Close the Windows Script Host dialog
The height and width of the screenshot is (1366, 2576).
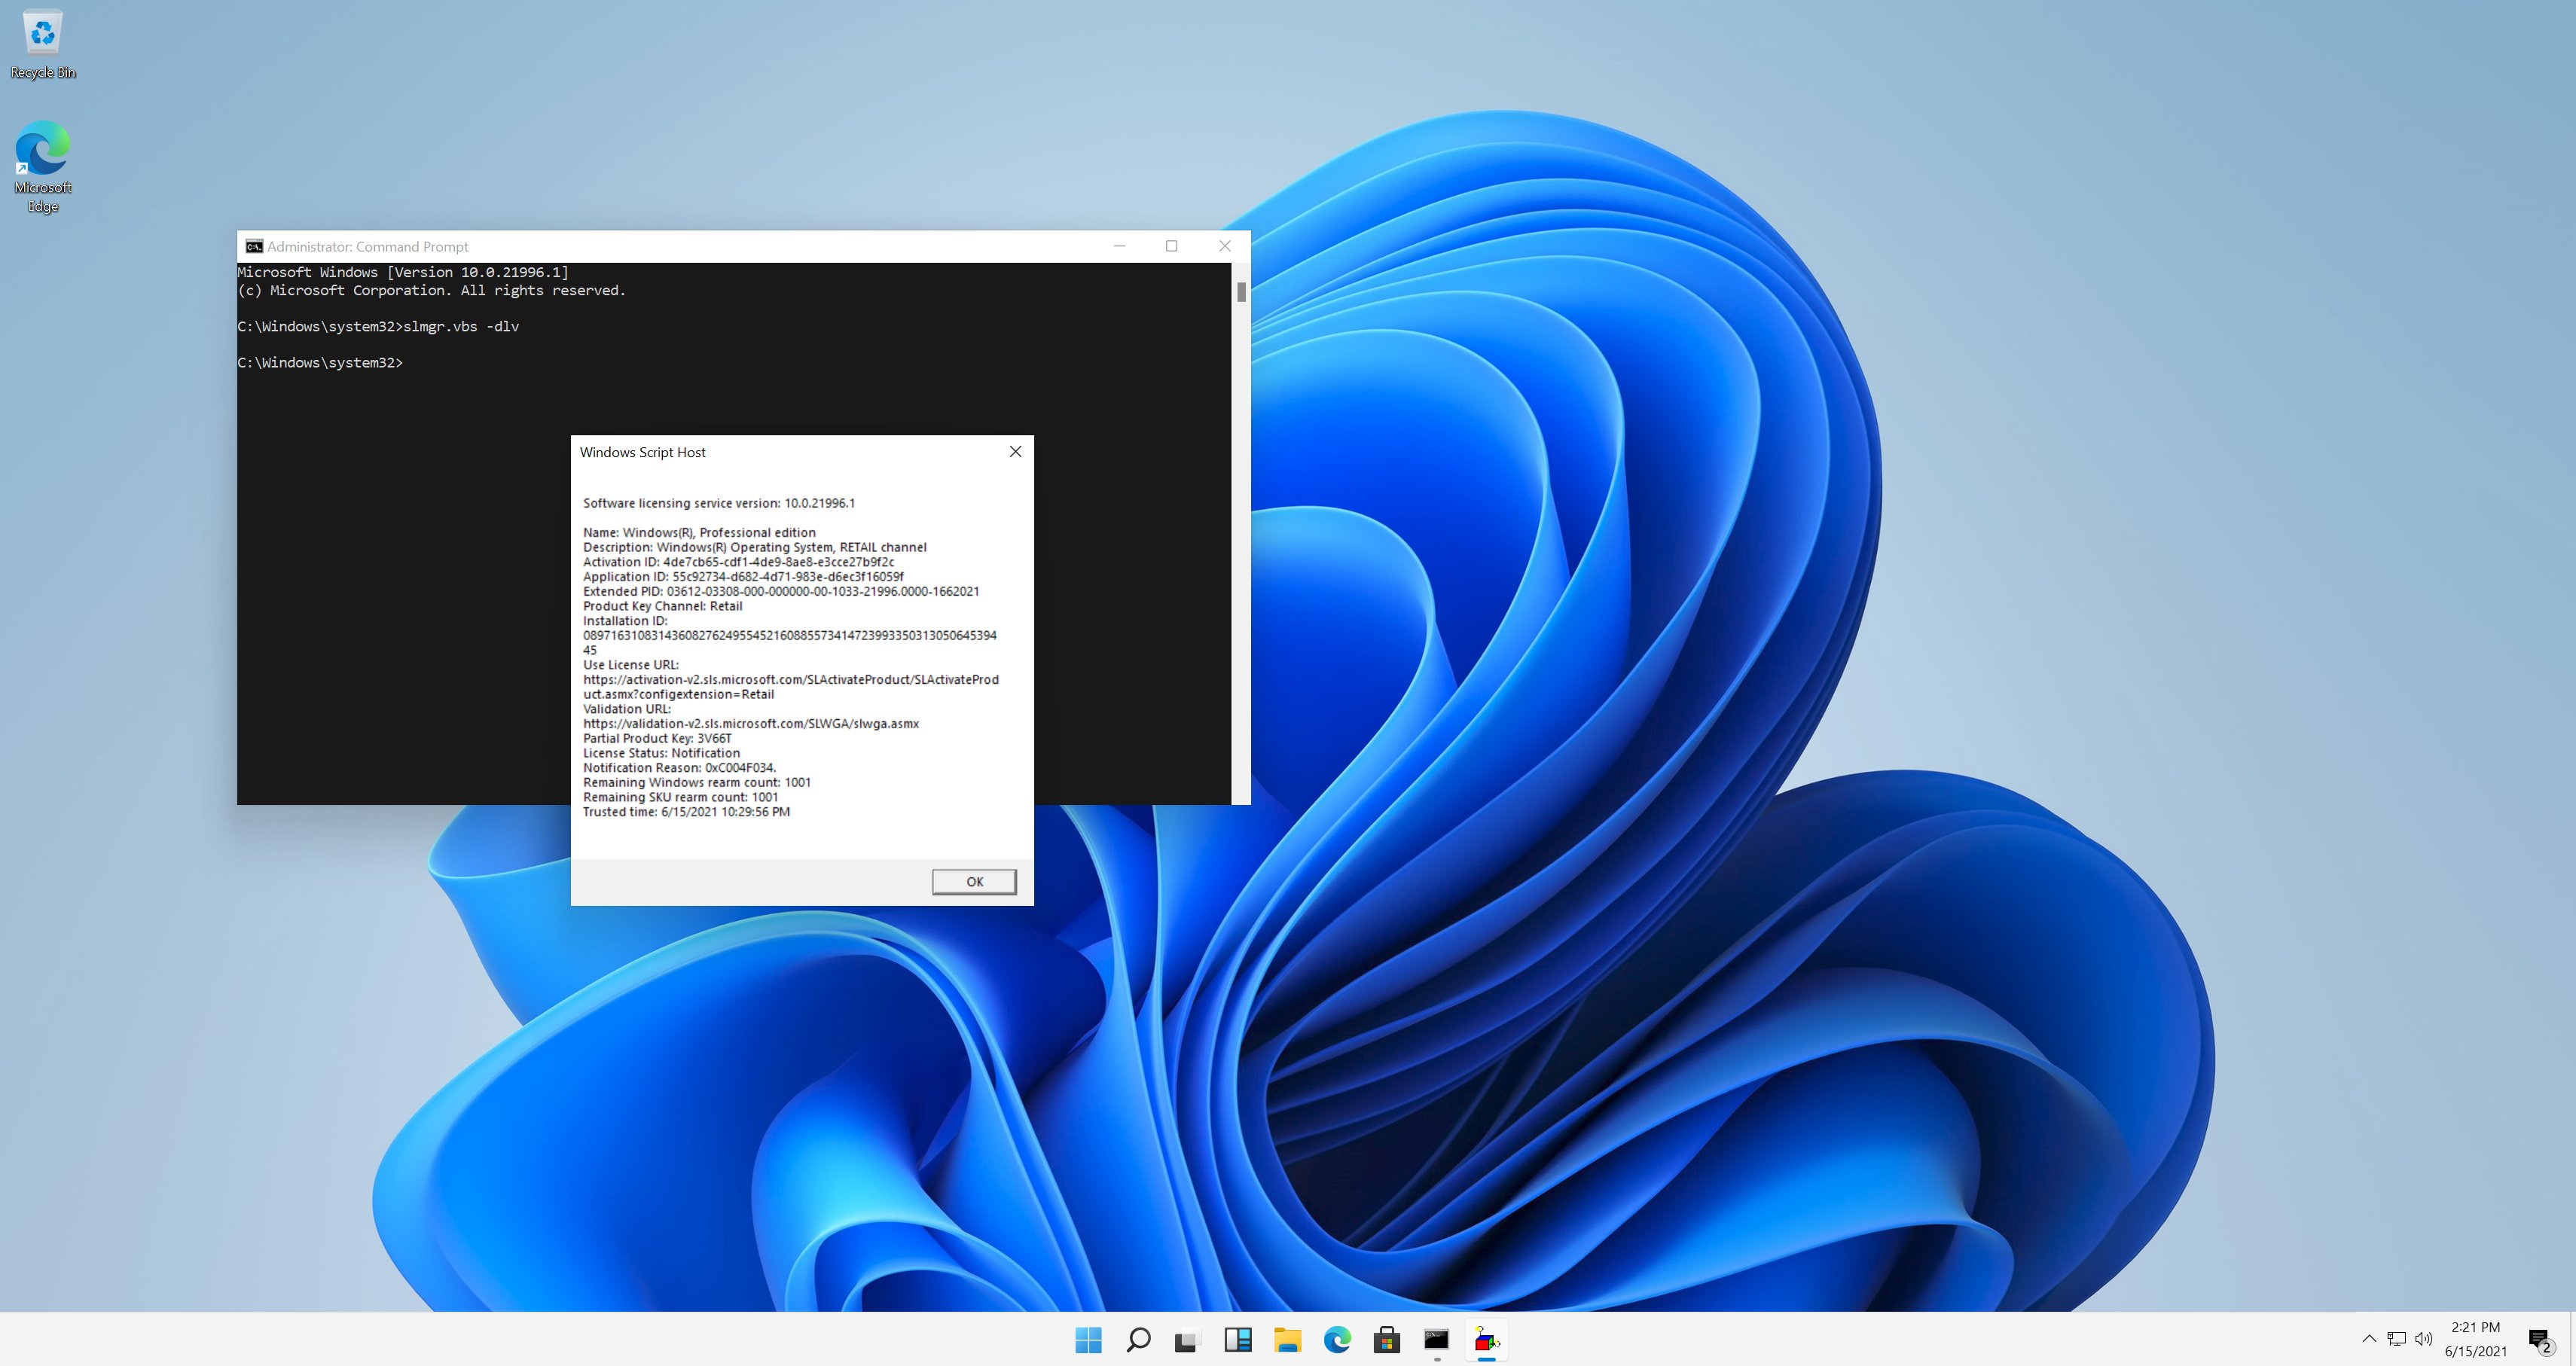point(1015,452)
